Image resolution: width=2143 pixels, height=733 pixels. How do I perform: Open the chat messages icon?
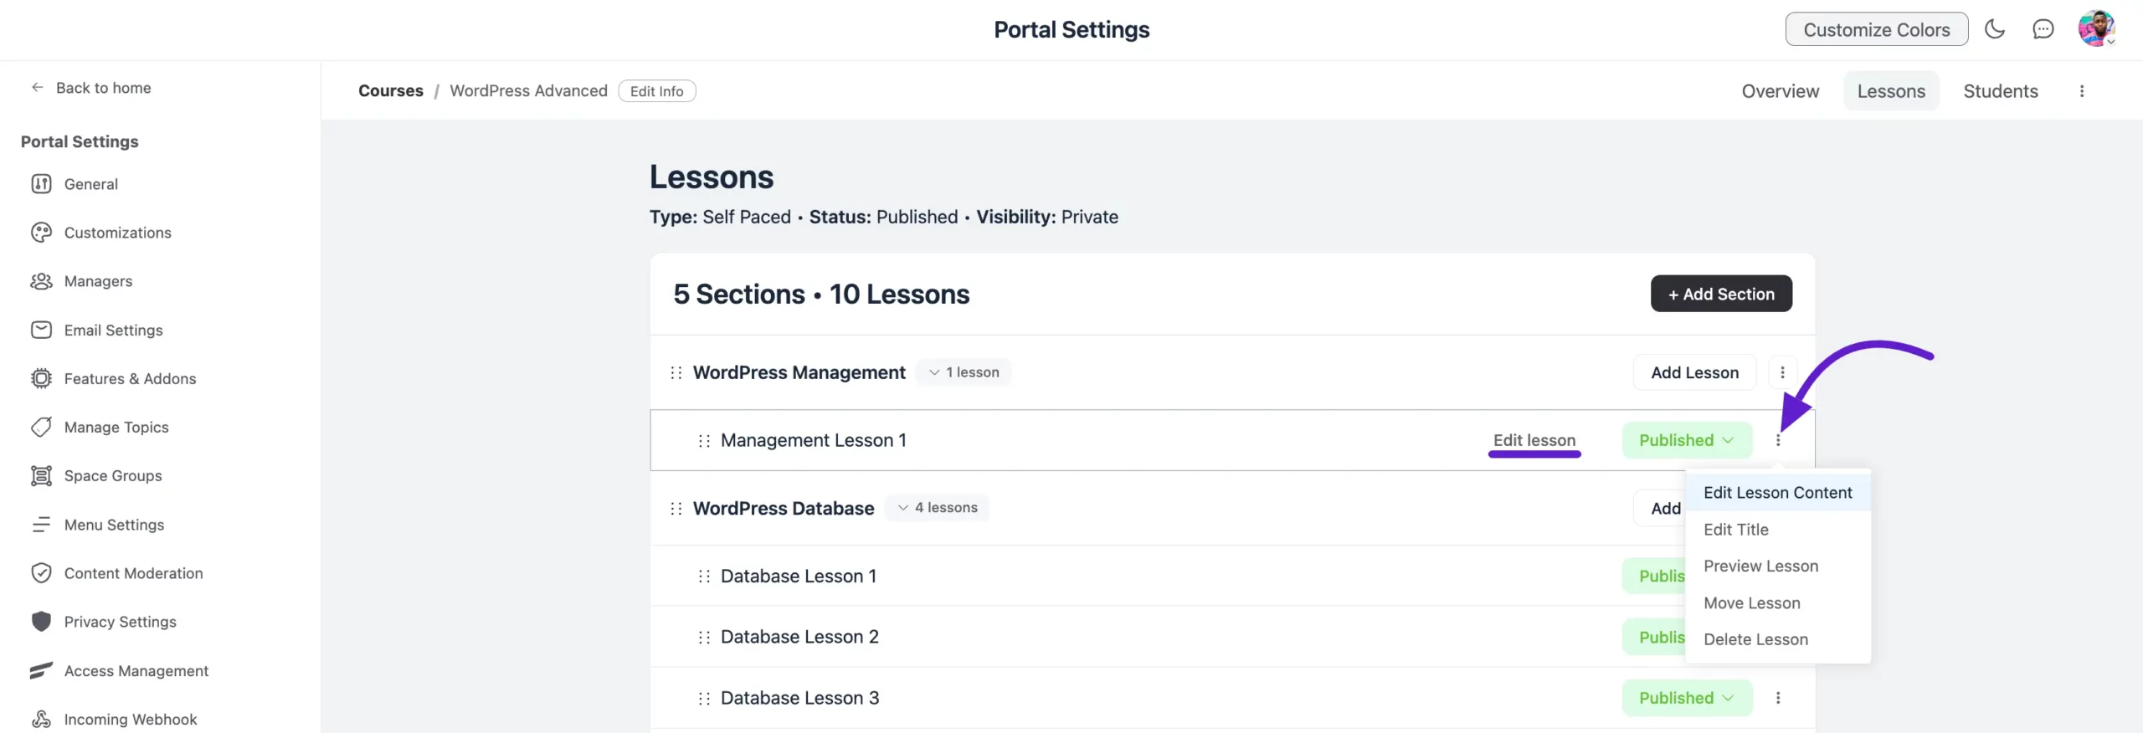pos(2043,29)
